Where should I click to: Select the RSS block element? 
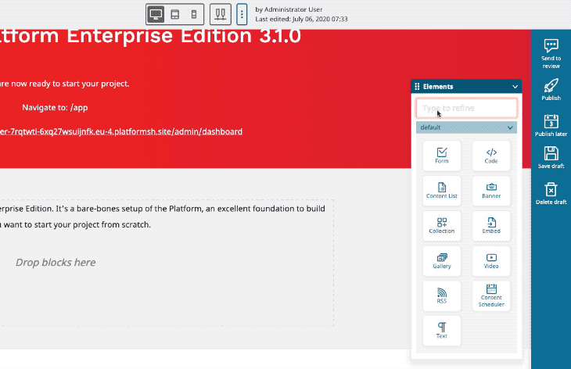pyautogui.click(x=442, y=296)
